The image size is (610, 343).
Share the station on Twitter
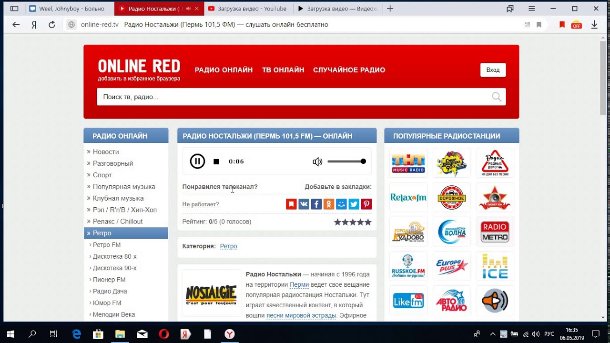click(354, 204)
